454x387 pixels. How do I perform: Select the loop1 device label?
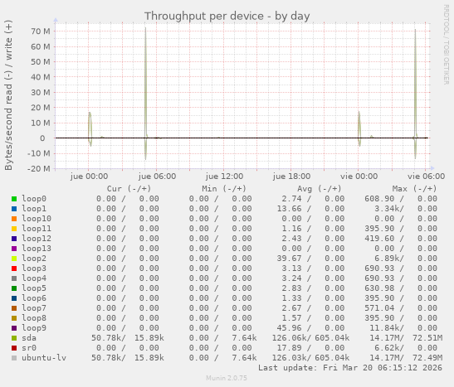pyautogui.click(x=34, y=209)
